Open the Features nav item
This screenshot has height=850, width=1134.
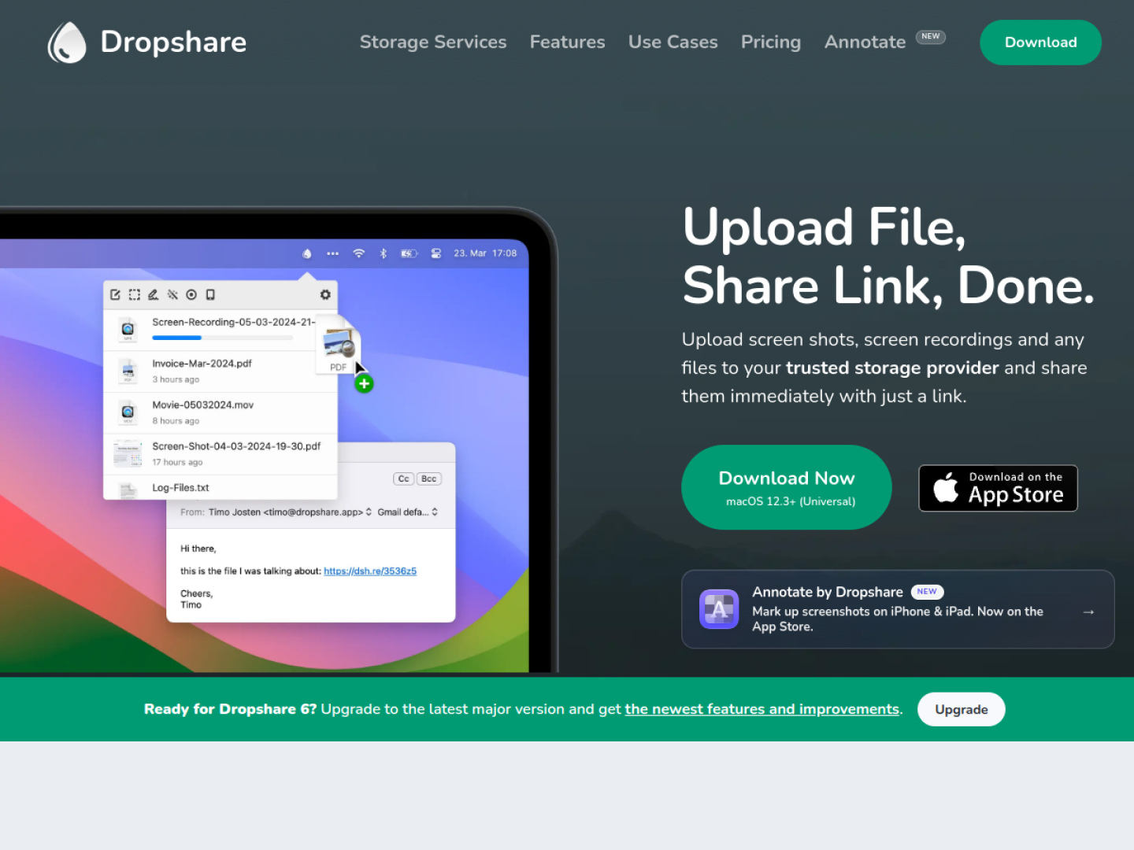tap(567, 42)
